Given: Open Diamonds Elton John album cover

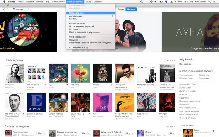Looking at the screenshot, I should (x=36, y=102).
